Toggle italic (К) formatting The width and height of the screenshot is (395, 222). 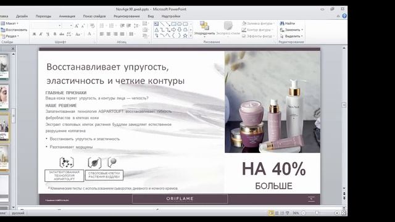pyautogui.click(x=41, y=34)
